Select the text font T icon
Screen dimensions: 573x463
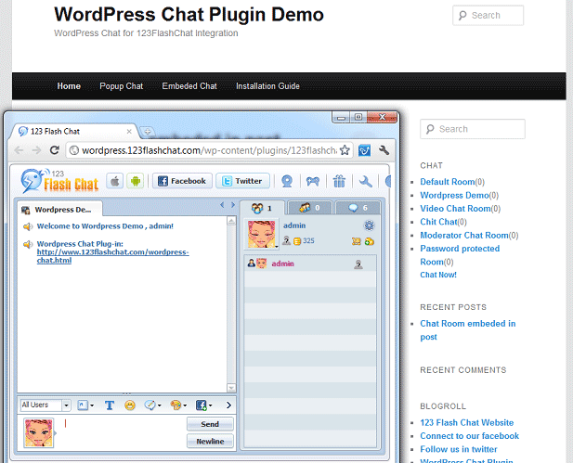[x=109, y=405]
